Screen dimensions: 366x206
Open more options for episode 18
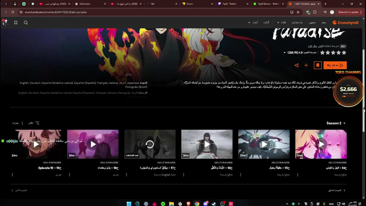point(69,175)
